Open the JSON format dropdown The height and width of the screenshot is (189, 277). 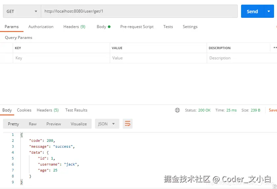(107, 124)
